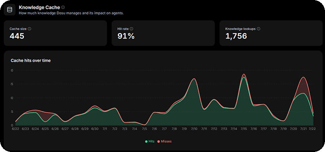Select the 6/26 date axis label
Screen dimensions: 325x152
55,129
